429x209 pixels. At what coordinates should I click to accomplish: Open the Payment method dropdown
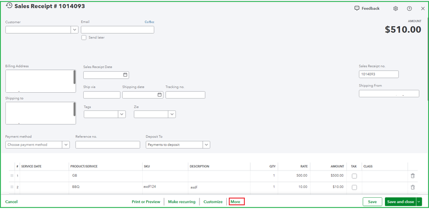(66, 145)
